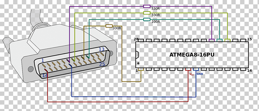Click the chip orientation dot near pin 1

(138, 63)
